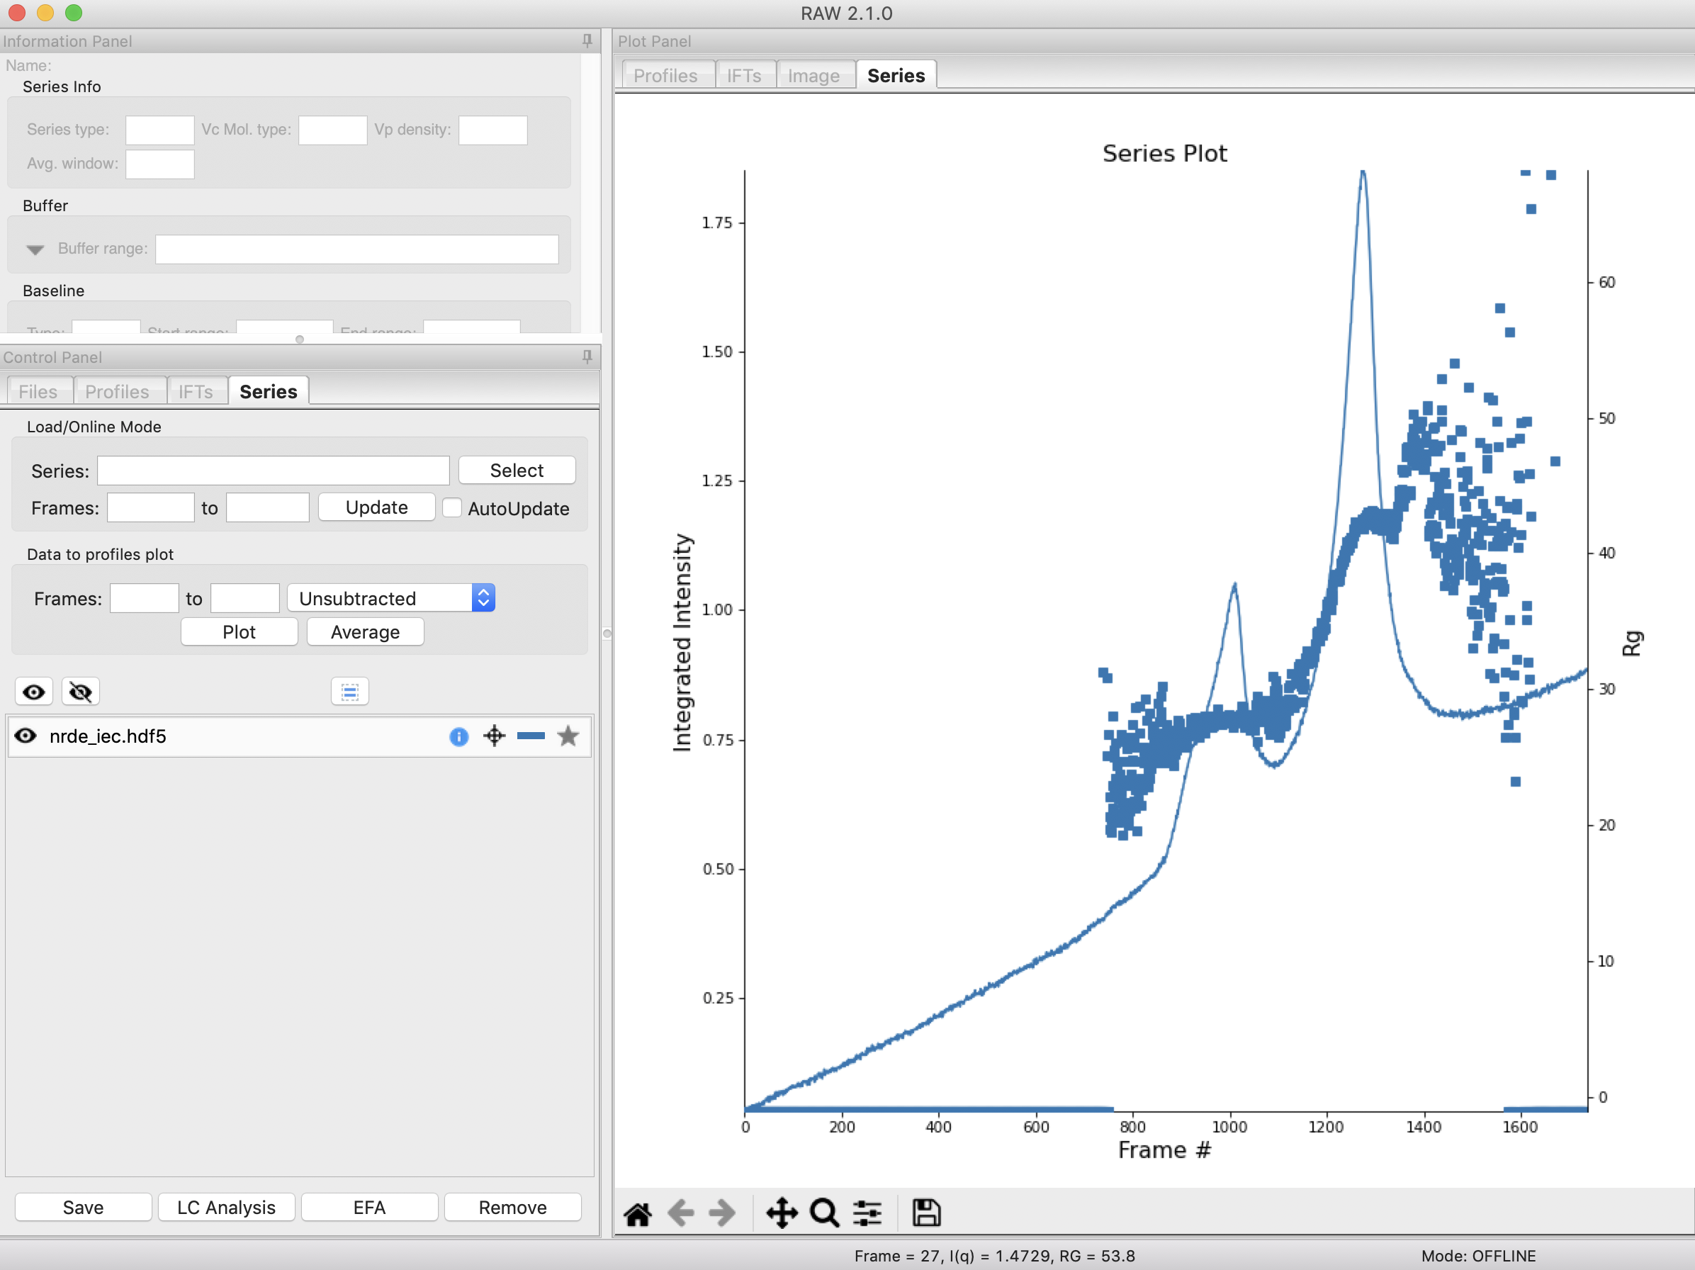
Task: Click the Avg. window field
Action: (x=159, y=164)
